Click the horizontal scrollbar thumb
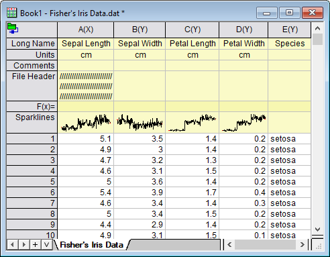The image size is (330, 257). pos(266,244)
